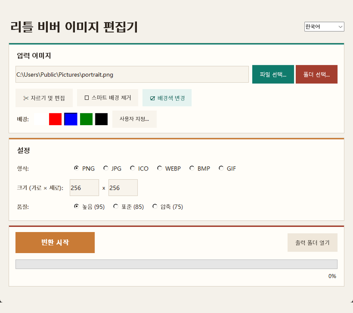353x313 pixels.
Task: Click the 0% progress label
Action: pyautogui.click(x=332, y=276)
